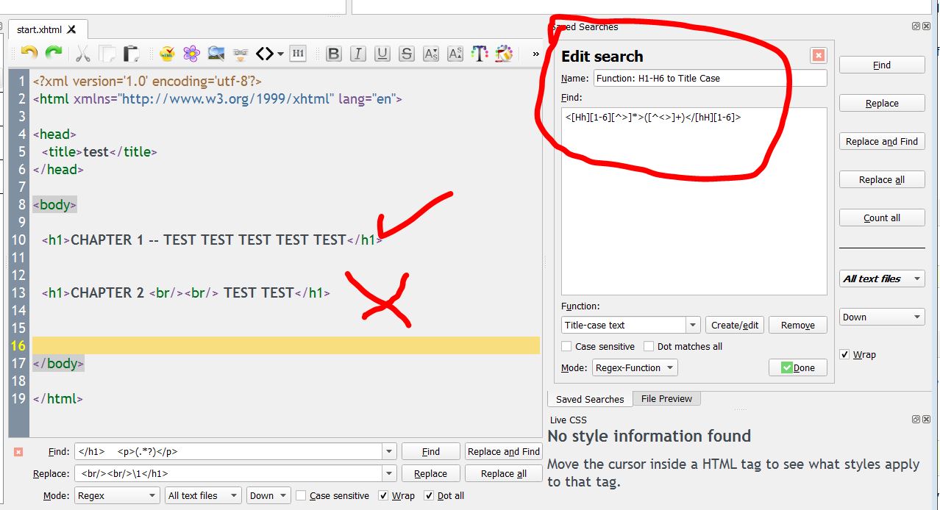Float the Live CSS panel
Viewport: 940px width, 510px height.
(x=916, y=419)
